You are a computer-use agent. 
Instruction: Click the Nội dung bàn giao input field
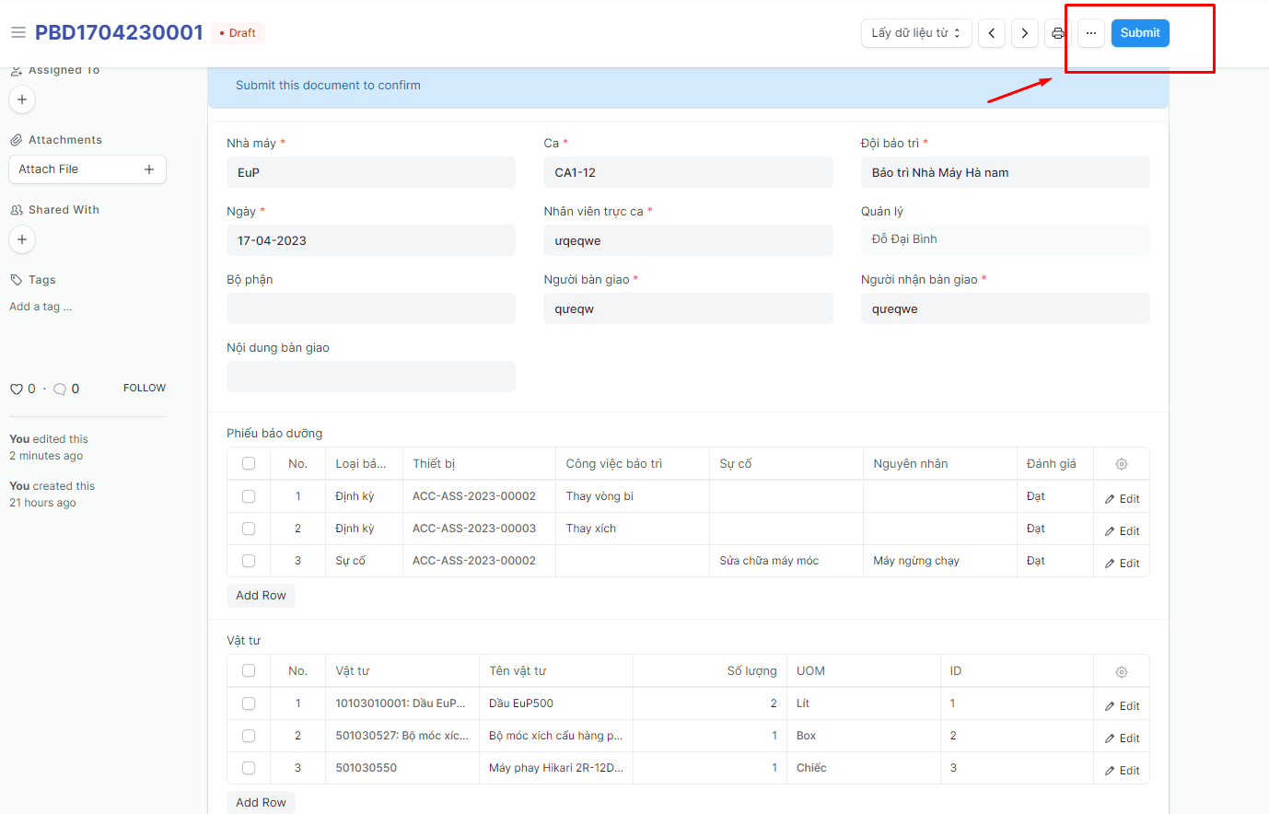370,377
